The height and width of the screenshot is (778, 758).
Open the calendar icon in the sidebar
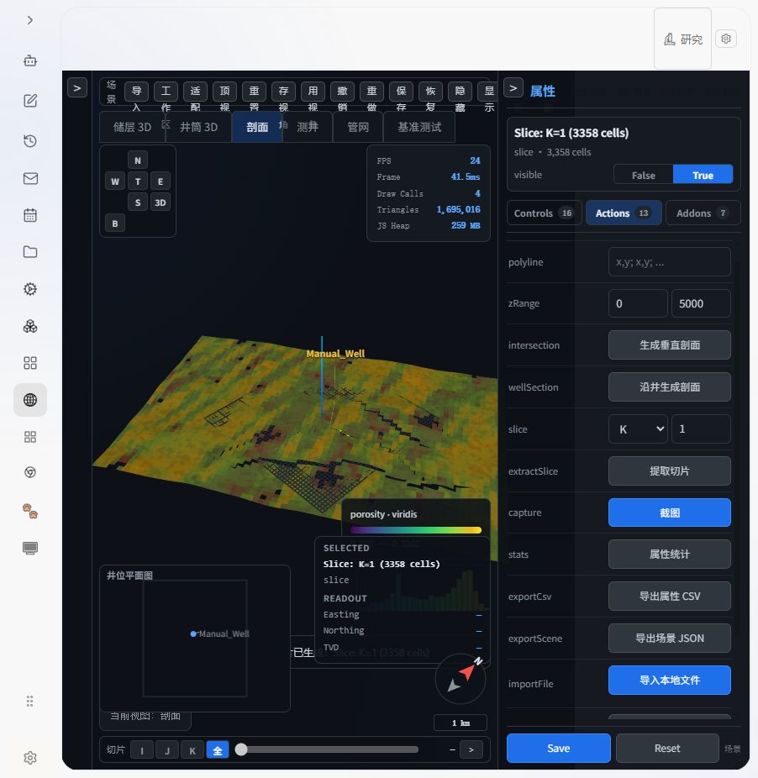pos(30,215)
